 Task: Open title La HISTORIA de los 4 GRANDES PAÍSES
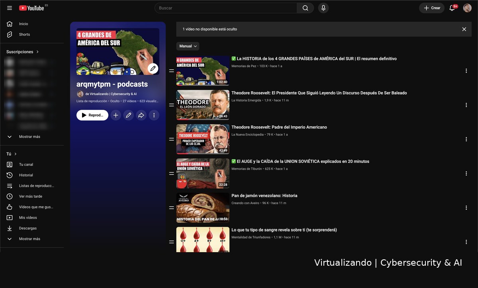[314, 59]
